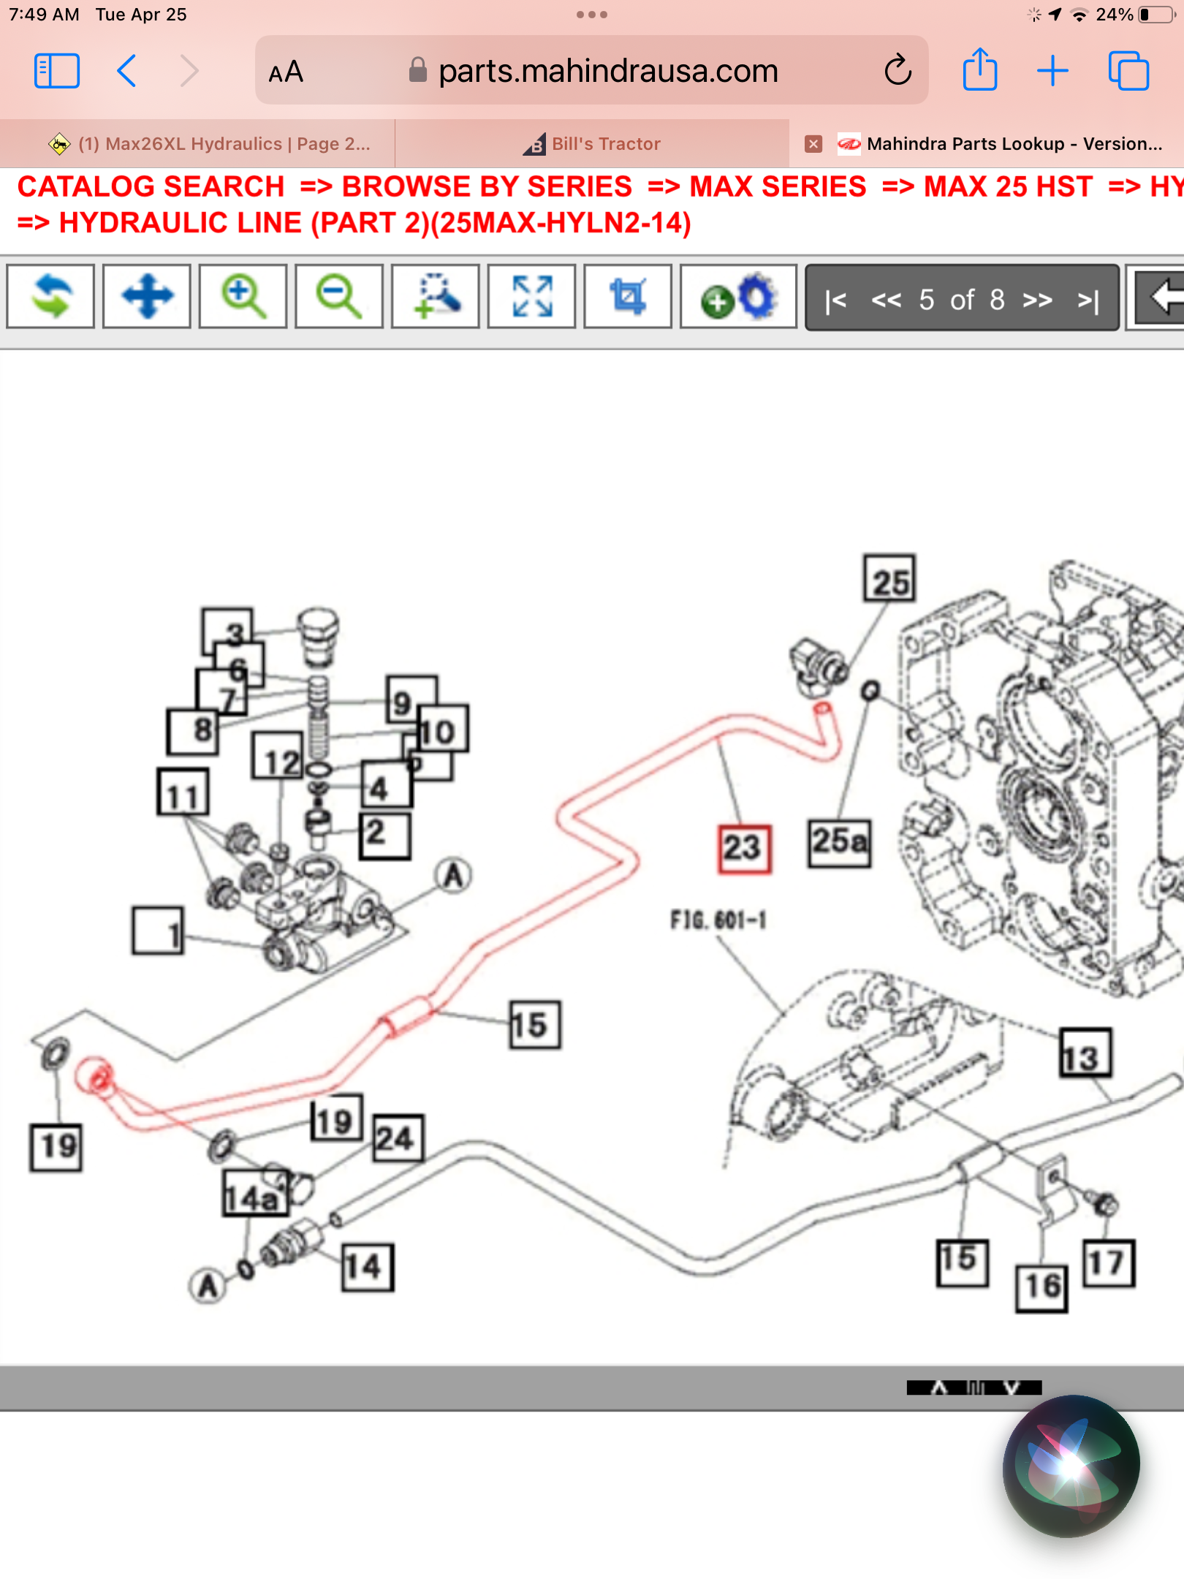Open the AA reader view menu

tap(286, 72)
